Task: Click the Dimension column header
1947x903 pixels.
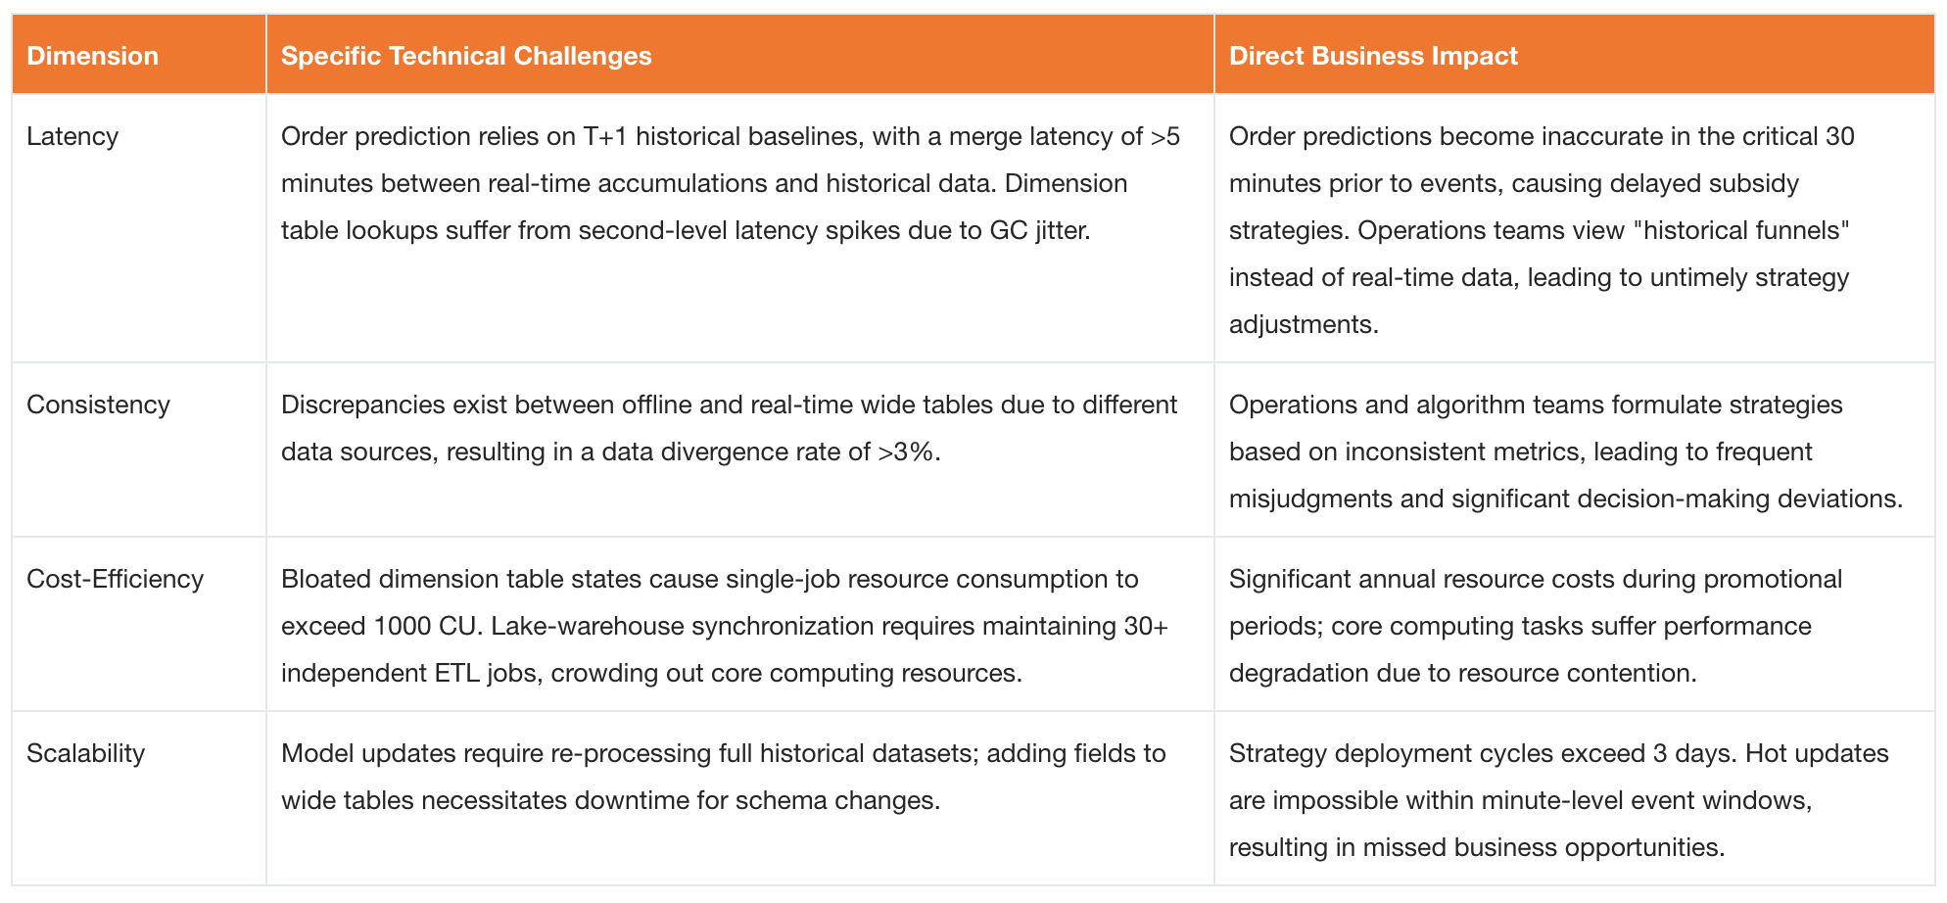Action: pyautogui.click(x=92, y=56)
